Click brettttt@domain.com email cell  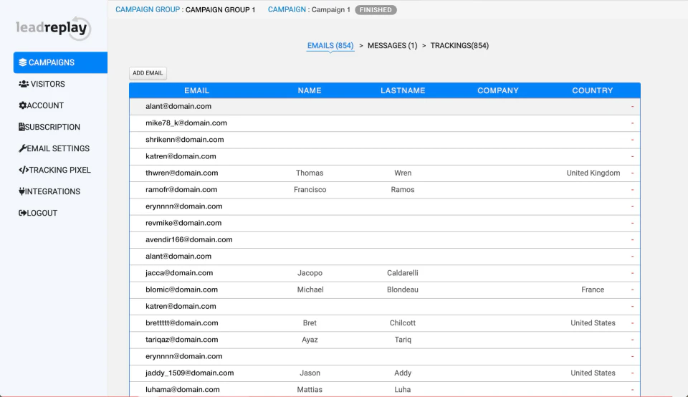181,323
